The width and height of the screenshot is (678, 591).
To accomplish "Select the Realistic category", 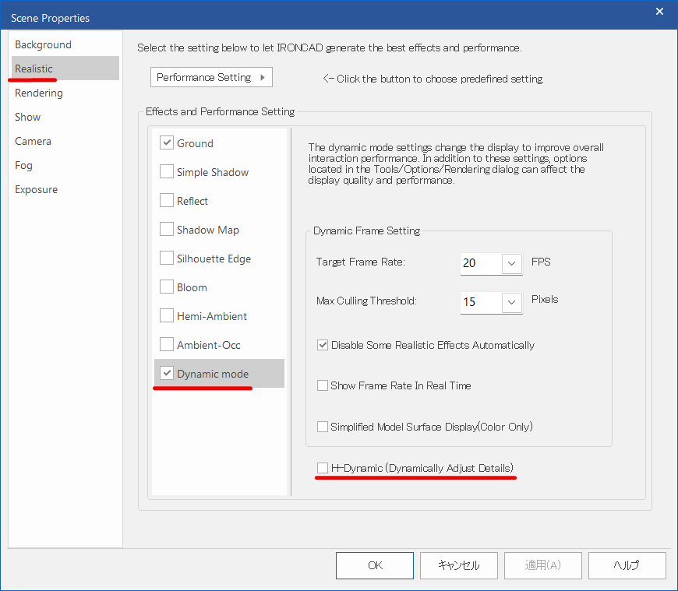I will pyautogui.click(x=65, y=69).
